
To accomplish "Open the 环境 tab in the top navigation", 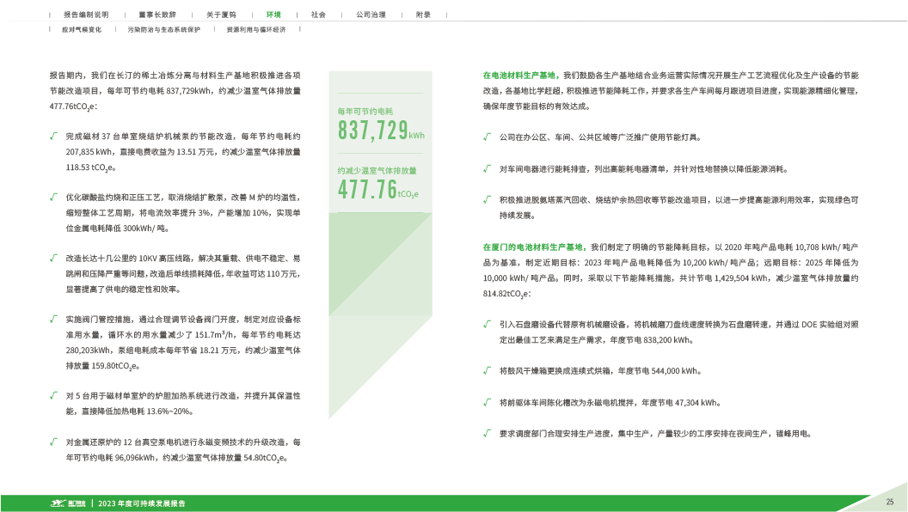I will pos(273,15).
